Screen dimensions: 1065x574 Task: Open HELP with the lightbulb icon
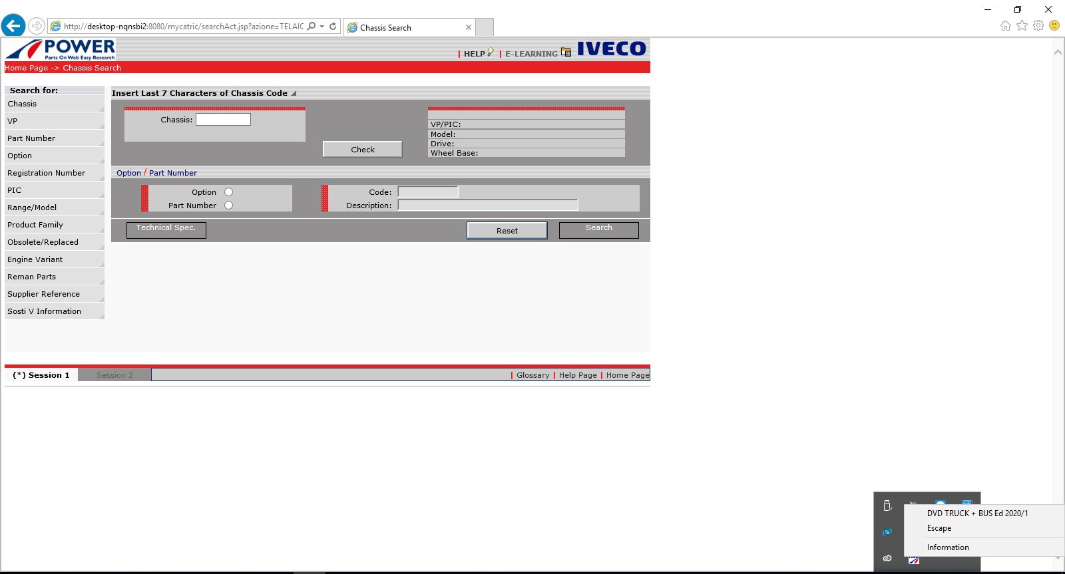point(479,53)
